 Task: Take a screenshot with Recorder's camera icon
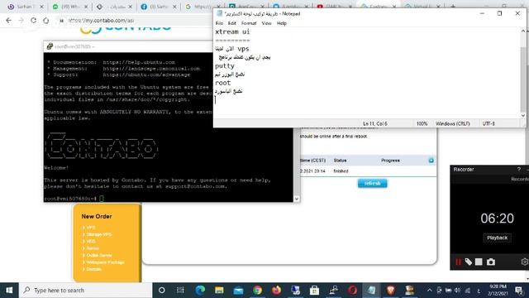pyautogui.click(x=491, y=262)
